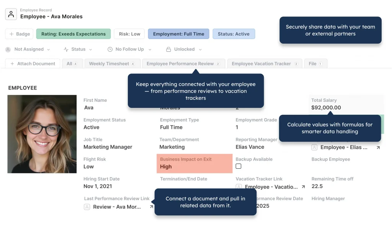This screenshot has height=228, width=392.
Task: Open the File tab
Action: [x=316, y=64]
